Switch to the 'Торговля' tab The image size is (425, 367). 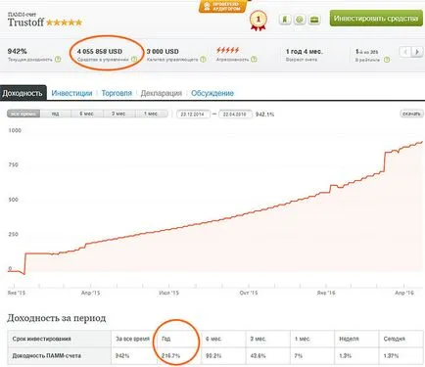117,93
